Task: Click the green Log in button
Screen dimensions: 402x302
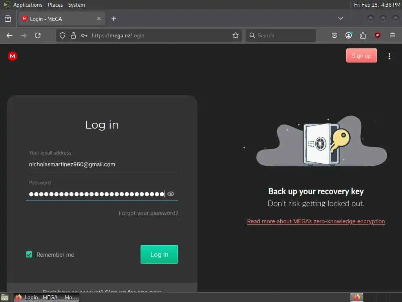Action: 159,254
